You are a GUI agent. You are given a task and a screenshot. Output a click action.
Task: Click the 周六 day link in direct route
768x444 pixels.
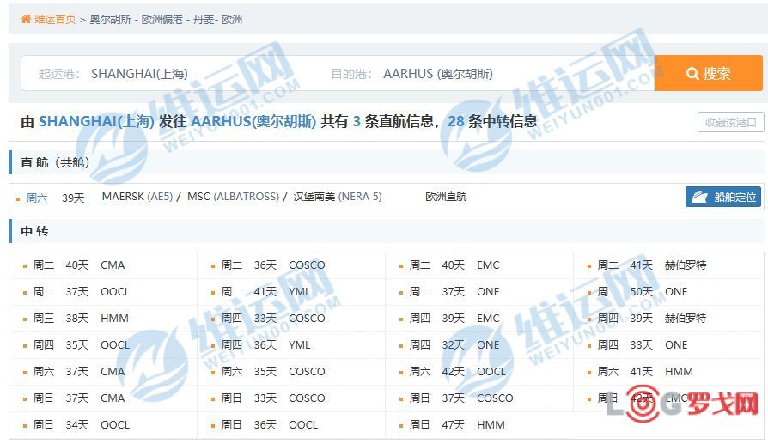[37, 198]
